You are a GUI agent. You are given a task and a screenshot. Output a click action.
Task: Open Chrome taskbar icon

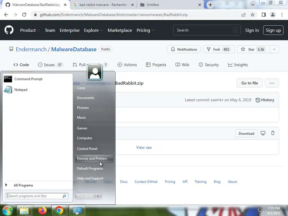point(59,210)
